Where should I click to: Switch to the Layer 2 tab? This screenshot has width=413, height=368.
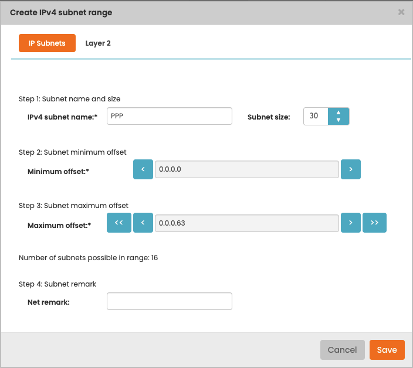98,43
